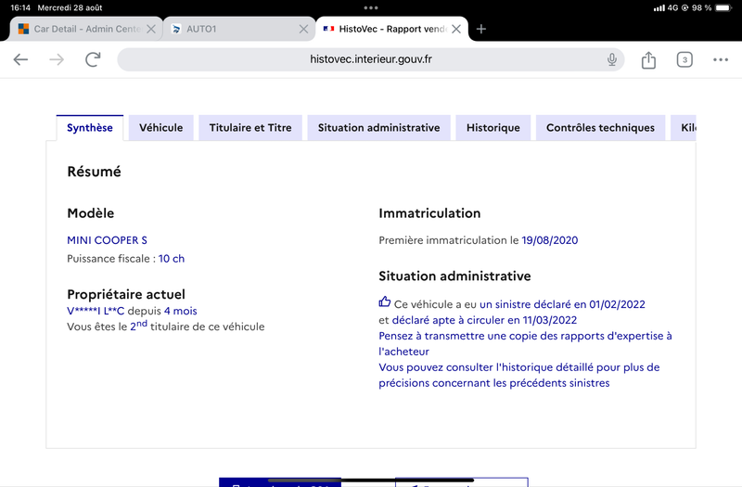Tap the microphone icon in address bar
Screen dimensions: 742x487
[612, 59]
